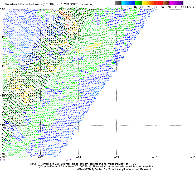Image resolution: width=195 pixels, height=171 pixels.
Task: Click the "5" label under the color bar
Action: tap(122, 7)
